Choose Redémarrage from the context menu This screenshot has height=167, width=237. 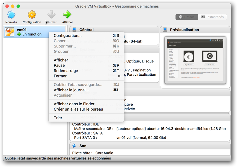86,71
